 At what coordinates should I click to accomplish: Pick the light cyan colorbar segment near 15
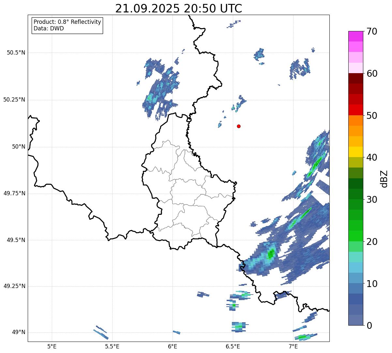click(x=355, y=257)
